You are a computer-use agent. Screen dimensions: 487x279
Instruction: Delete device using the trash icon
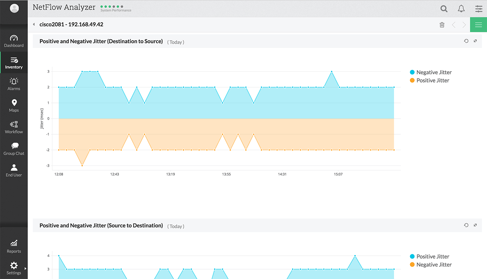[442, 25]
